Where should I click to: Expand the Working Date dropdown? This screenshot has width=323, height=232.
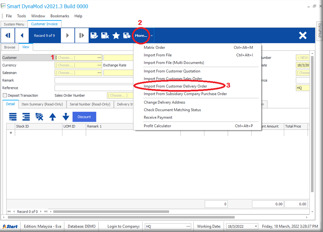coord(256,227)
